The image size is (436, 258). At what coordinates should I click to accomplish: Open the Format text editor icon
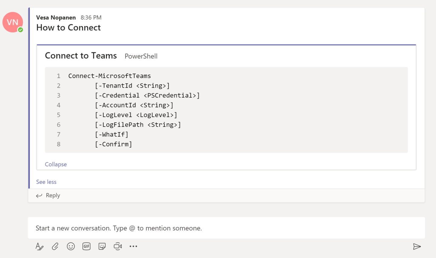pos(39,247)
